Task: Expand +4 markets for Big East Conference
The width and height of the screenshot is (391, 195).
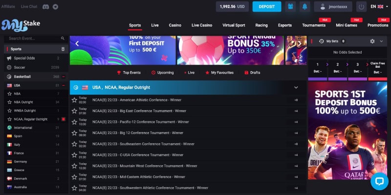Action: pos(296,111)
